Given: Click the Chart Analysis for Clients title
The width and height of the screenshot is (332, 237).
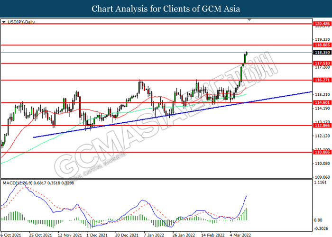Looking at the screenshot, I should (x=166, y=9).
